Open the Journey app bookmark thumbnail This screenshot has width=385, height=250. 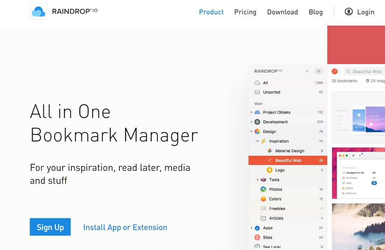pos(358,117)
